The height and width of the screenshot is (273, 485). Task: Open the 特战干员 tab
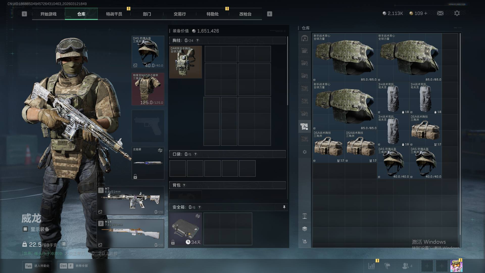pyautogui.click(x=114, y=14)
